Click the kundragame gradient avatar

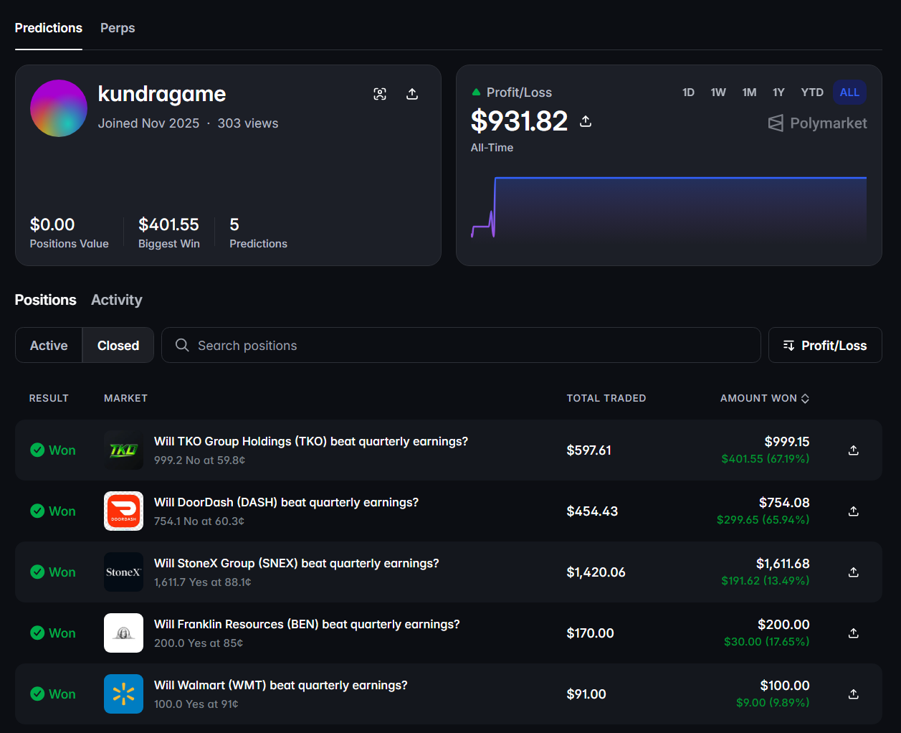coord(59,108)
